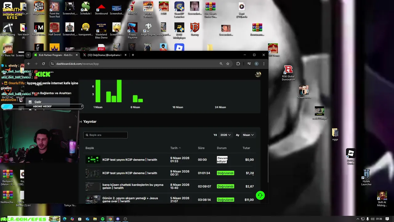Open the Keep Digging desktop shortcut
The width and height of the screenshot is (394, 222).
click(8, 29)
